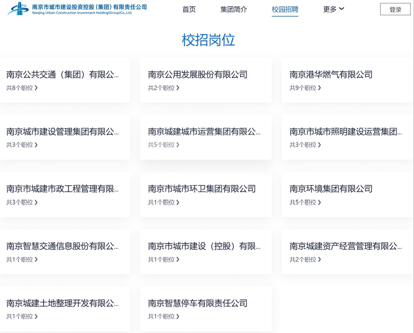Open 南京公共交通（集团）有限公司 card title

click(62, 75)
